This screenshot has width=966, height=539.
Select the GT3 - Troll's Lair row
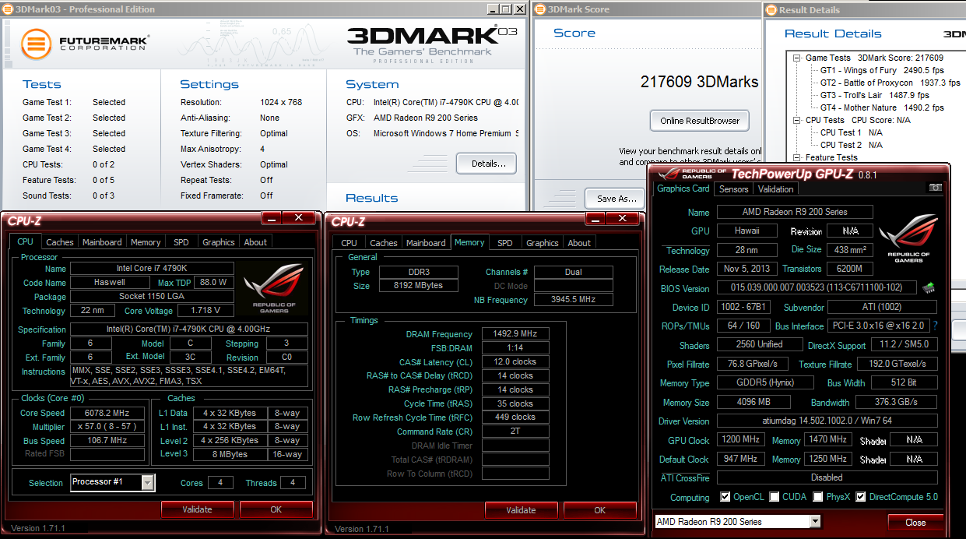(875, 95)
